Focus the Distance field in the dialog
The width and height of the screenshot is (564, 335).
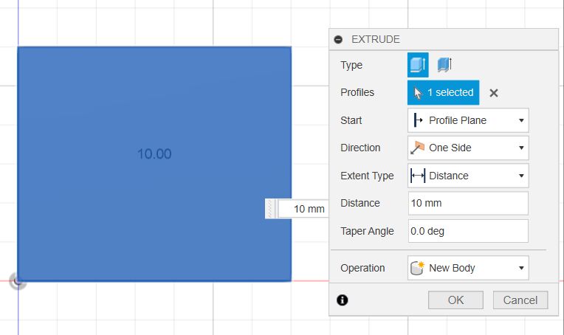(468, 203)
